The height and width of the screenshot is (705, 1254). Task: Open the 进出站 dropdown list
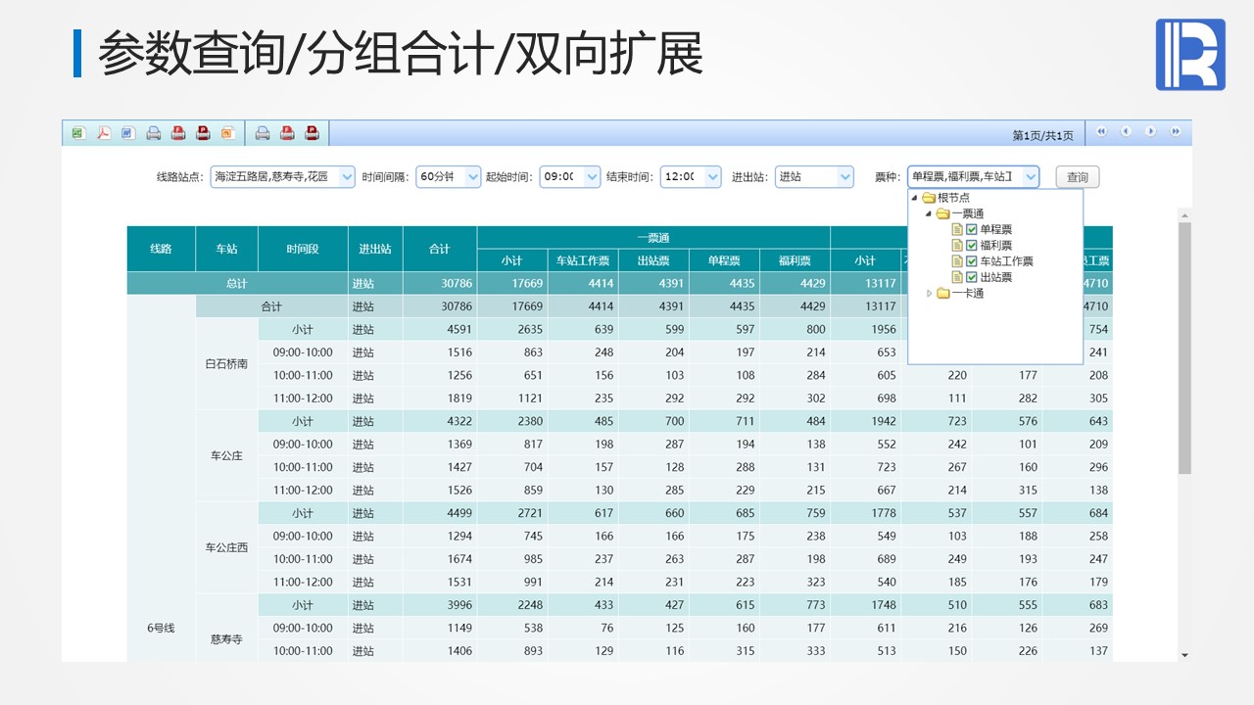[x=844, y=177]
